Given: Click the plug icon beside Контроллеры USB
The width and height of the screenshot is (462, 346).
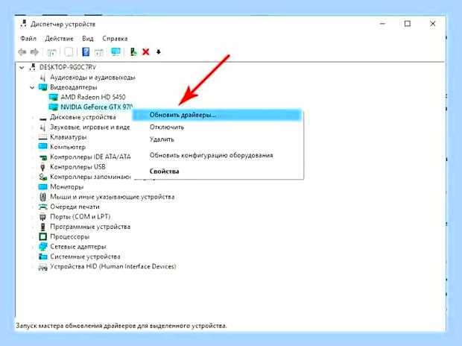Looking at the screenshot, I should 42,167.
